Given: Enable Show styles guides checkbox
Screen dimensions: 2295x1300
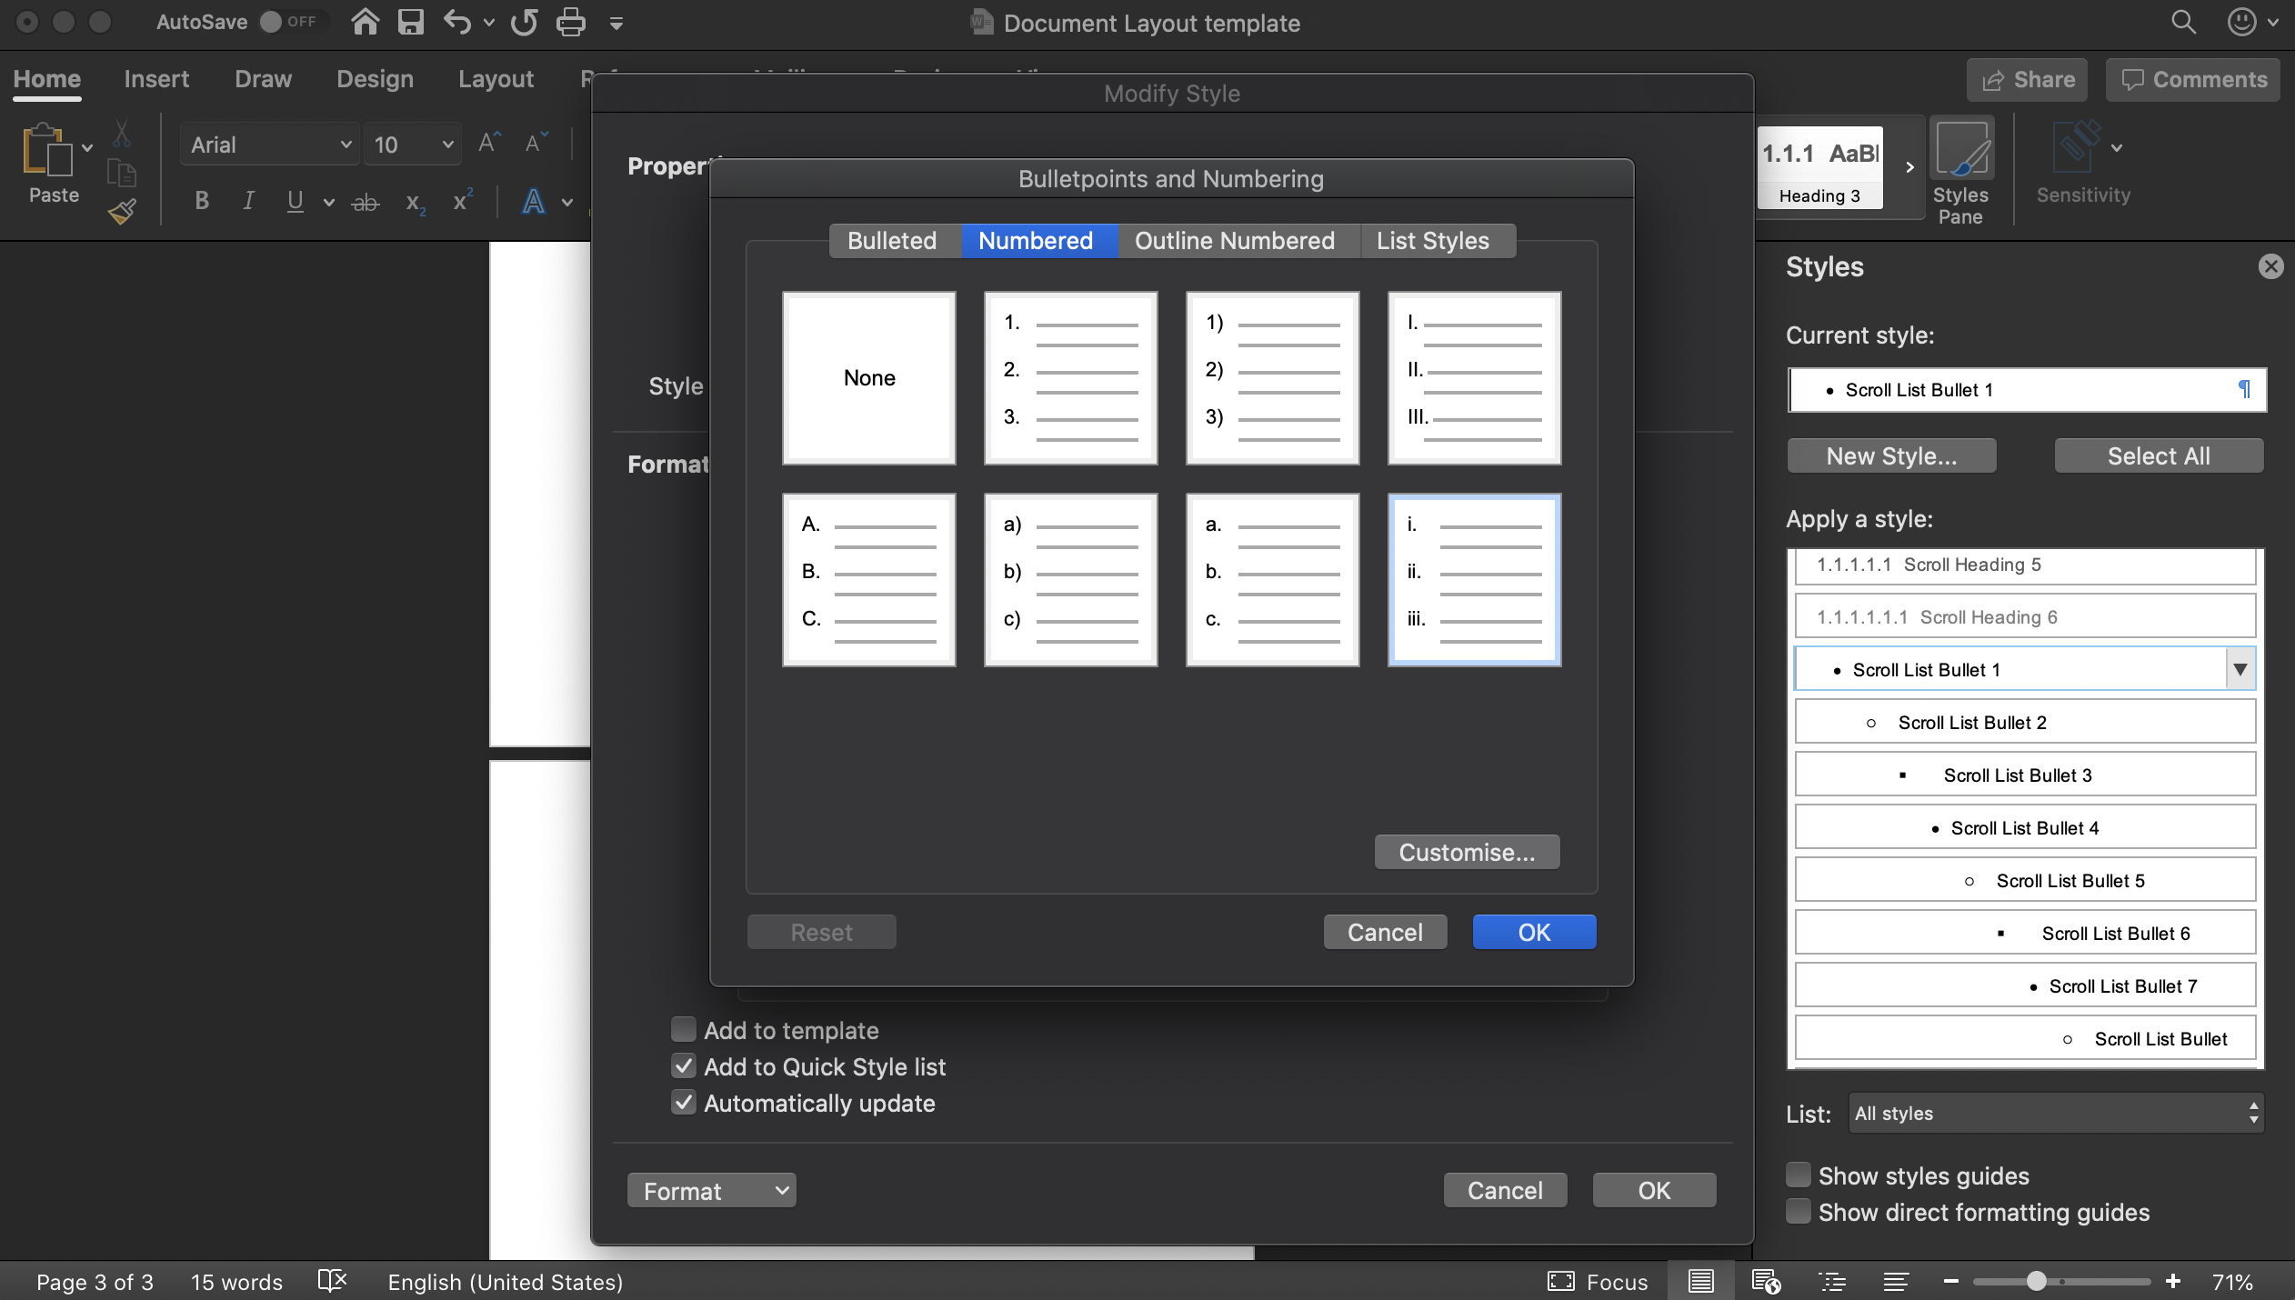Looking at the screenshot, I should (x=1799, y=1175).
